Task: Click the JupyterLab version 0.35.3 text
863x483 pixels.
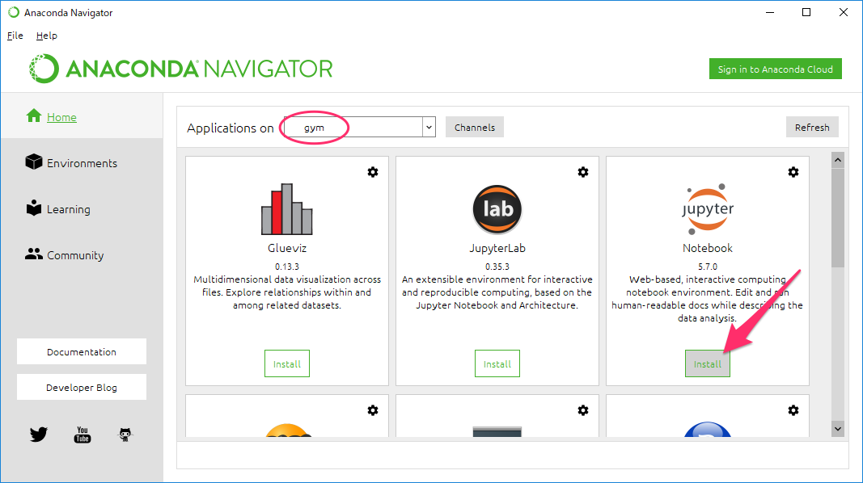Action: [x=497, y=267]
